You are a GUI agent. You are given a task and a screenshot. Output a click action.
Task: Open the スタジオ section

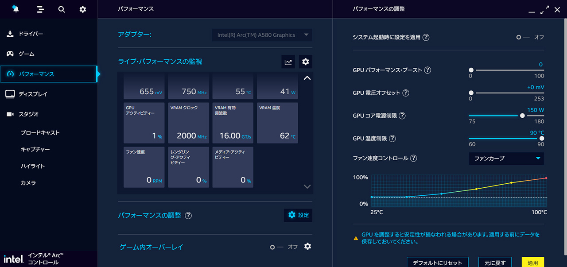pos(49,114)
